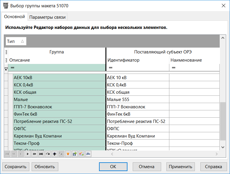Click vertical scrollbar down arrow

[222, 147]
